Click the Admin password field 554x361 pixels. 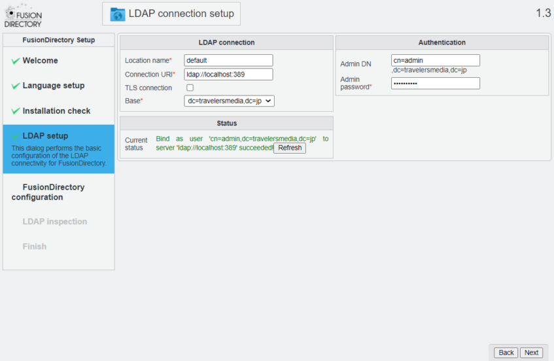[435, 84]
